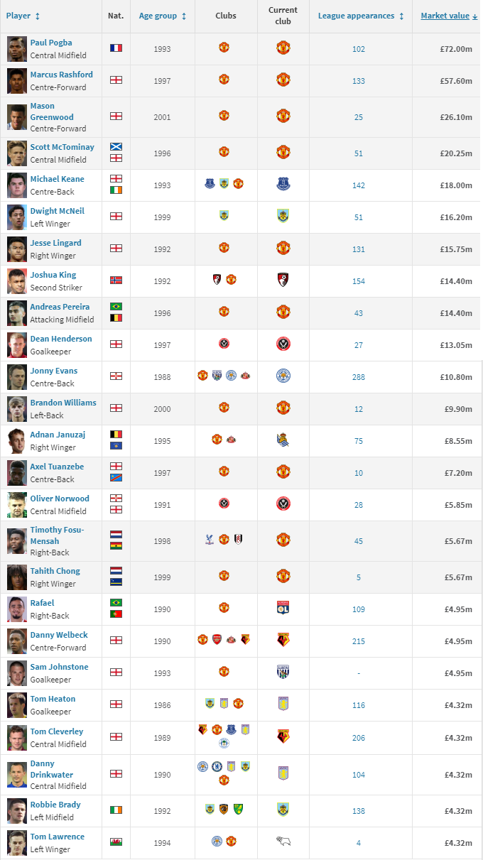Open Paul Pogba's portrait thumbnail
The height and width of the screenshot is (860, 483).
tap(17, 48)
